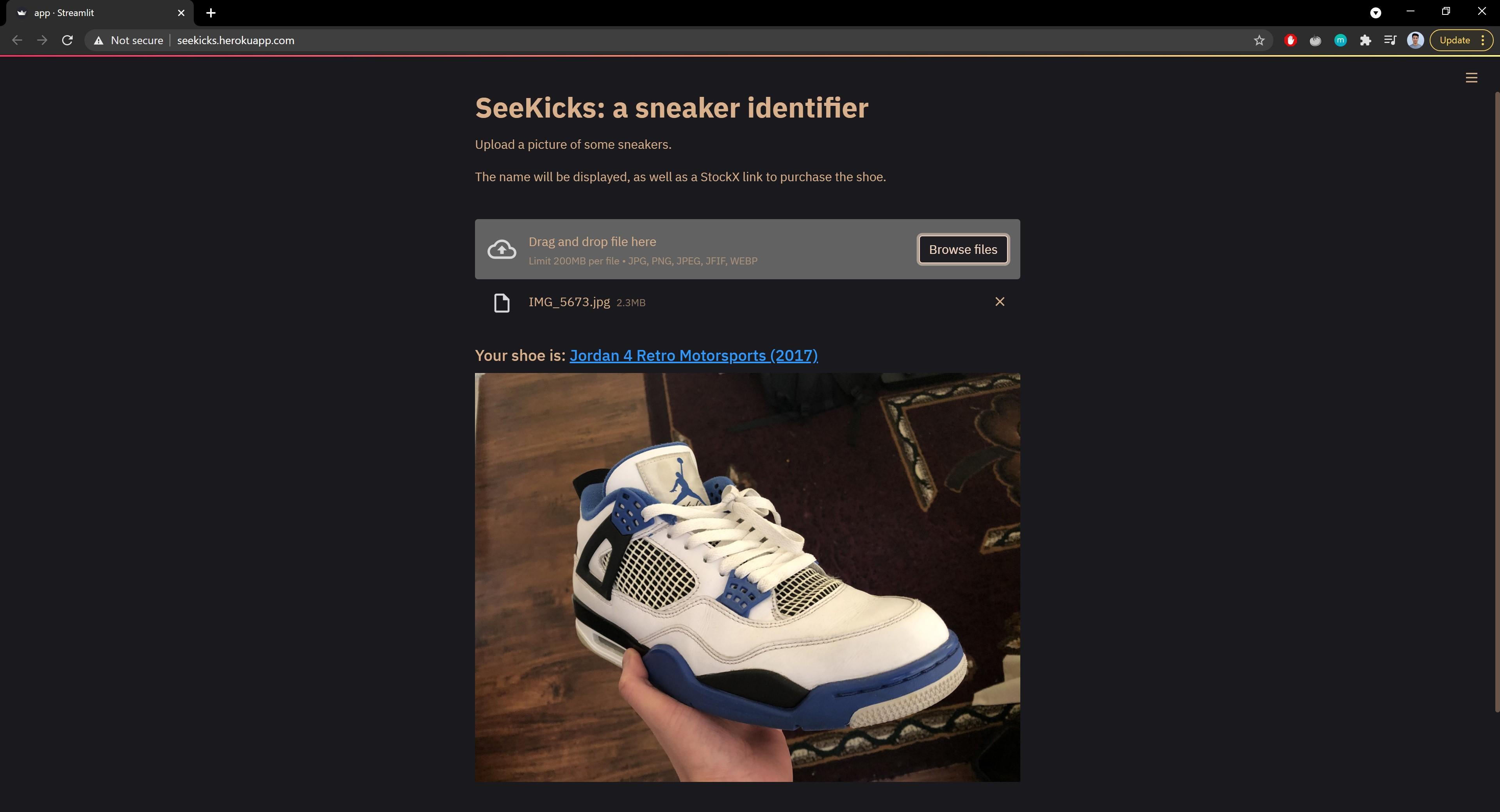Image resolution: width=1500 pixels, height=812 pixels.
Task: Click the browser reload icon
Action: 67,40
